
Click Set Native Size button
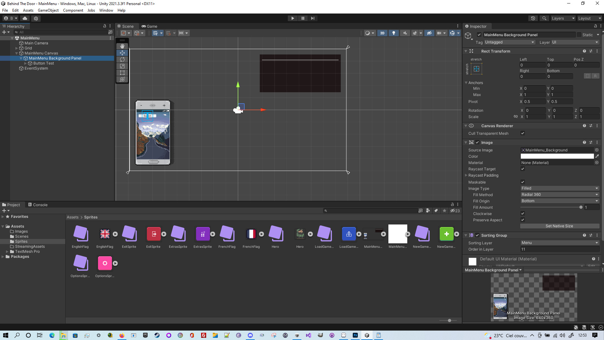pyautogui.click(x=560, y=226)
